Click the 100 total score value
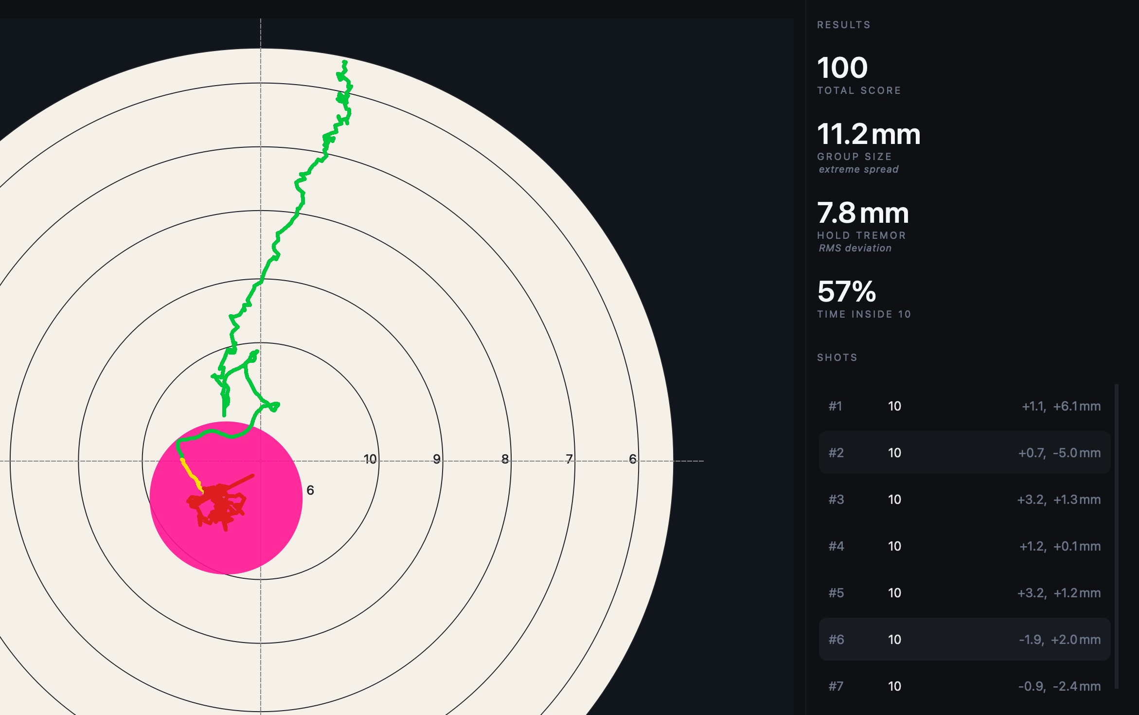The width and height of the screenshot is (1139, 715). (x=842, y=68)
